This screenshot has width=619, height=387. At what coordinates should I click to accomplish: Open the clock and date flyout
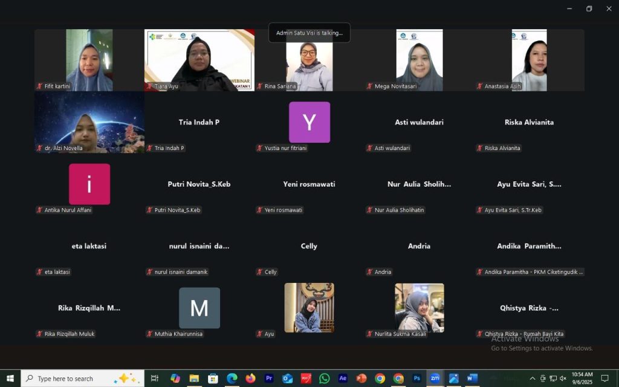[582, 379]
